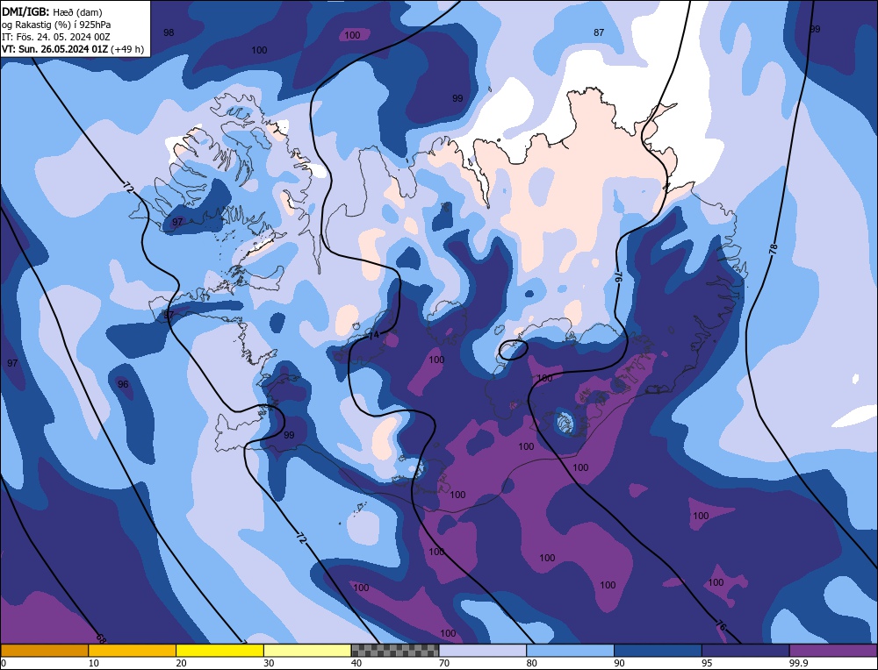Click the '40' legend scale label

356,663
